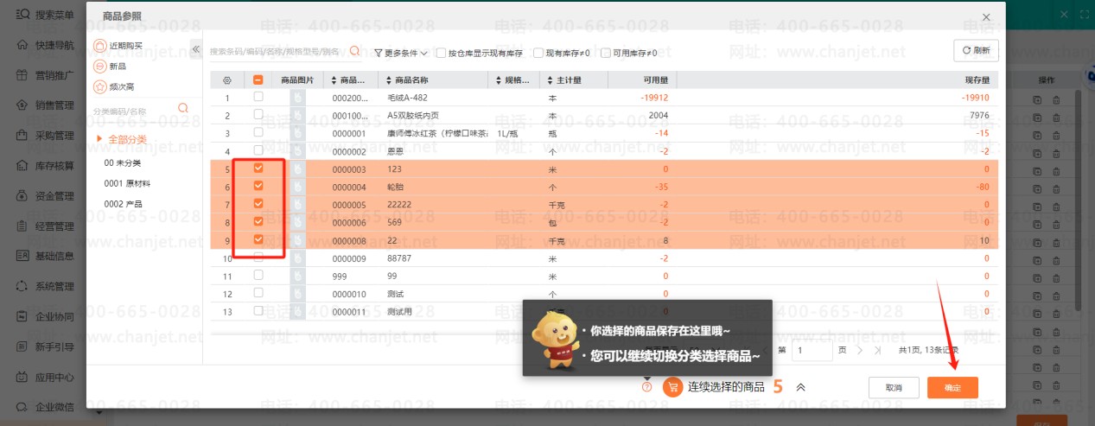The image size is (1095, 426).
Task: Click the 资金管理 sidebar icon
Action: click(23, 196)
